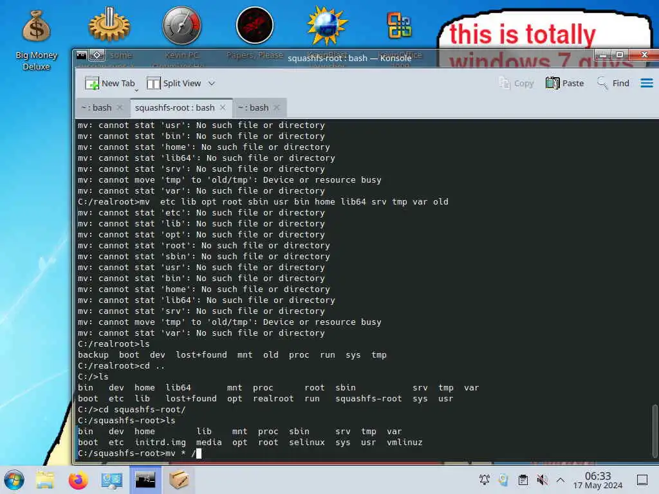Click the New Tab toolbar button
Screen dimensions: 659x494
tap(109, 83)
